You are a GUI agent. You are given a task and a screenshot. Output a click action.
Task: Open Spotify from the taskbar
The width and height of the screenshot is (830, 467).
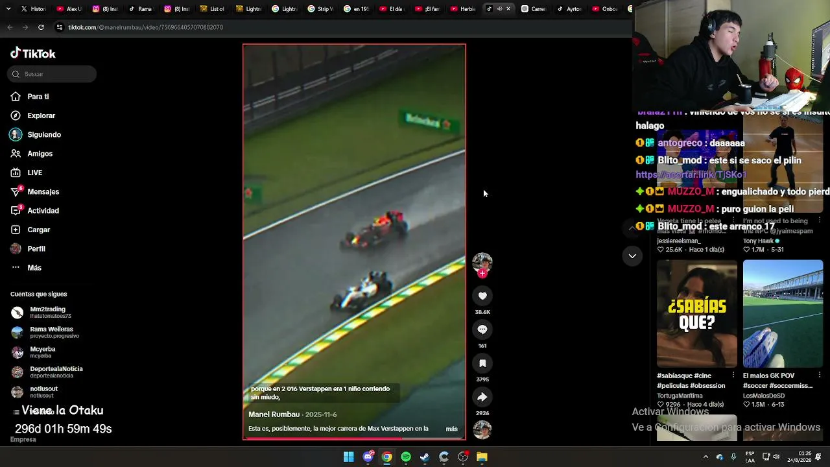click(x=406, y=457)
